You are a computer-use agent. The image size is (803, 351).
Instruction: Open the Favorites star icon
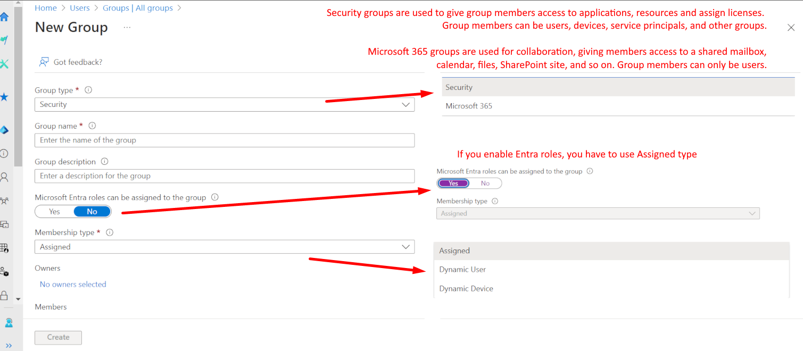click(x=4, y=97)
